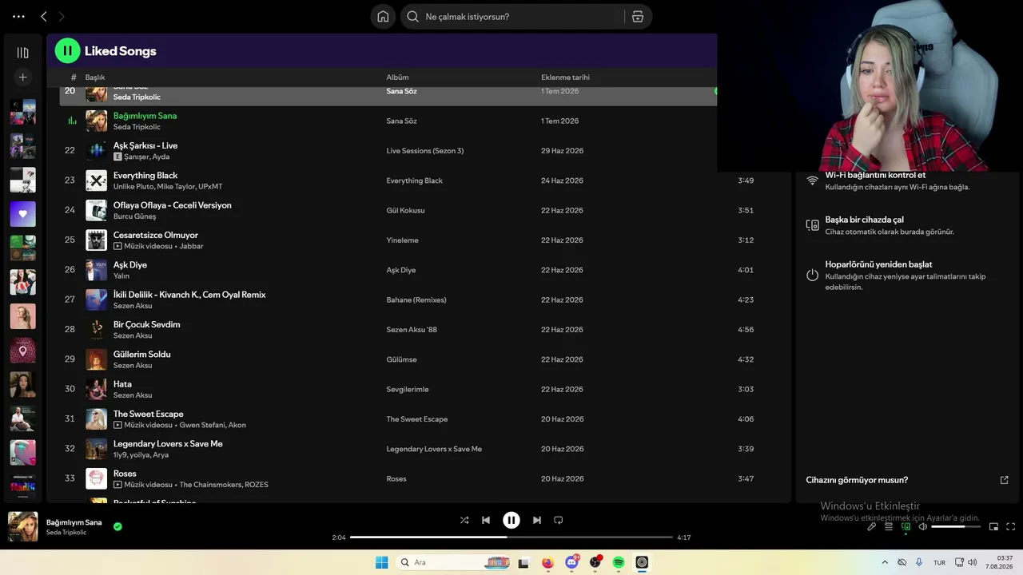Toggle shuffle playback

[464, 520]
